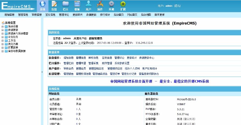
Task: Open 版本更新 in the menu bar
Action: 159,15
